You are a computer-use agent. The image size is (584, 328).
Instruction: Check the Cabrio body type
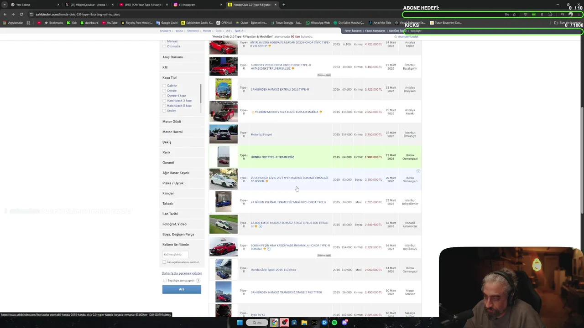164,86
